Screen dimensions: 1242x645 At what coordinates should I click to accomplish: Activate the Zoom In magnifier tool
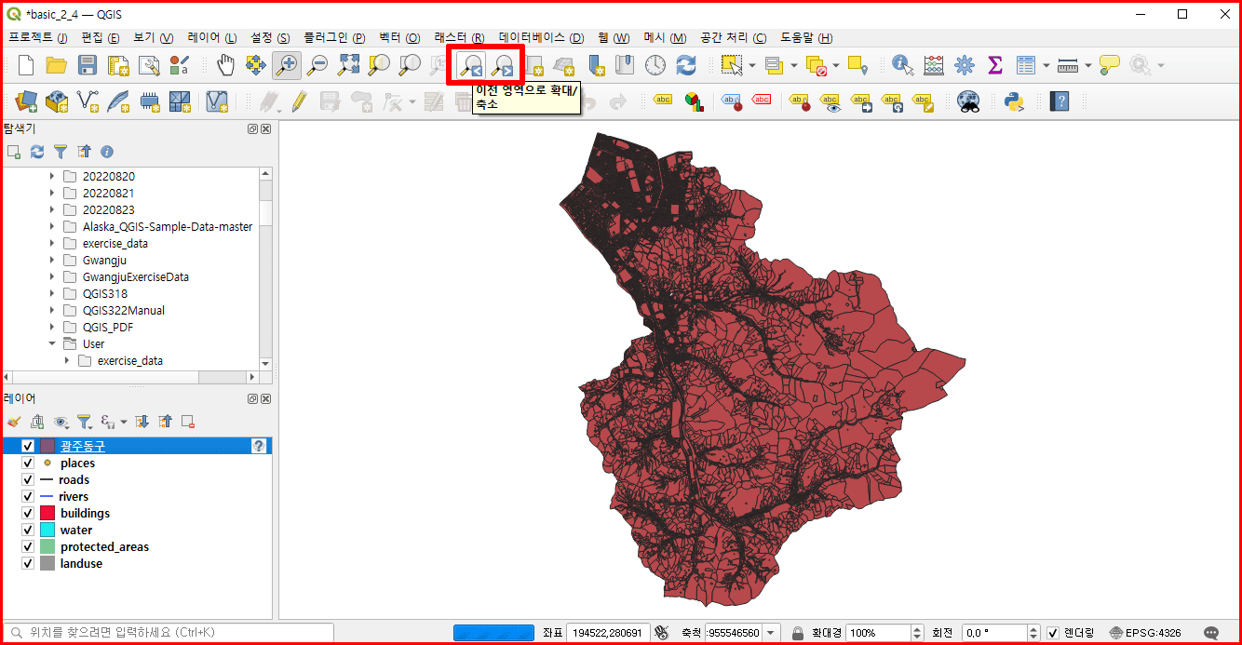[x=287, y=65]
